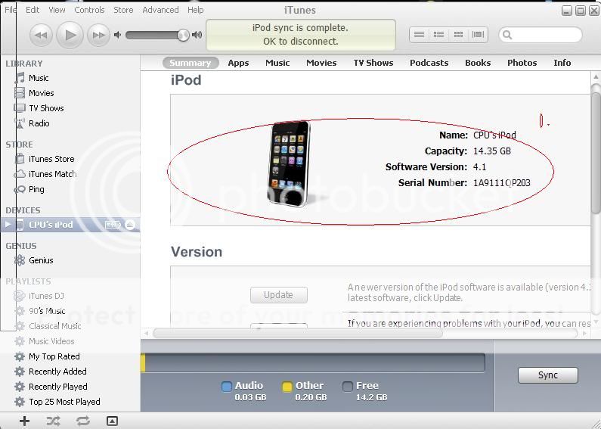This screenshot has height=429, width=601.
Task: Expand the CPU's iPod device triangle
Action: [8, 225]
